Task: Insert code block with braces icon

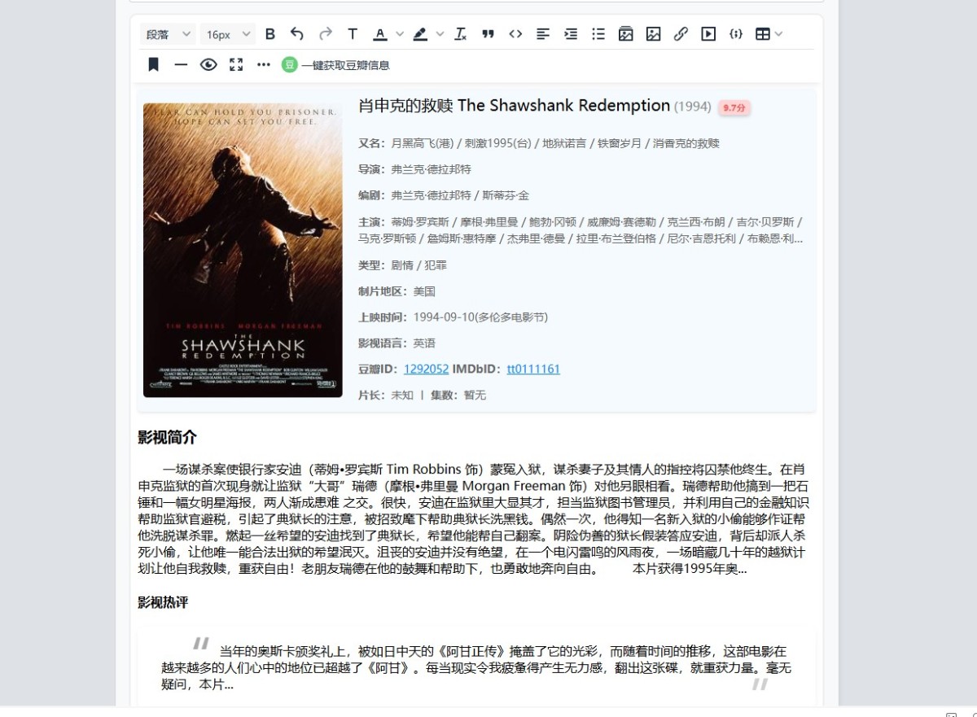Action: point(736,34)
